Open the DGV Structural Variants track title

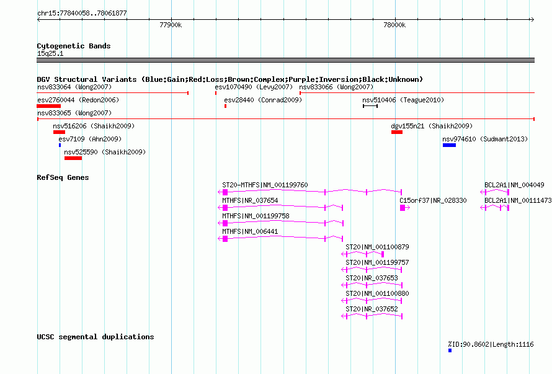[230, 79]
